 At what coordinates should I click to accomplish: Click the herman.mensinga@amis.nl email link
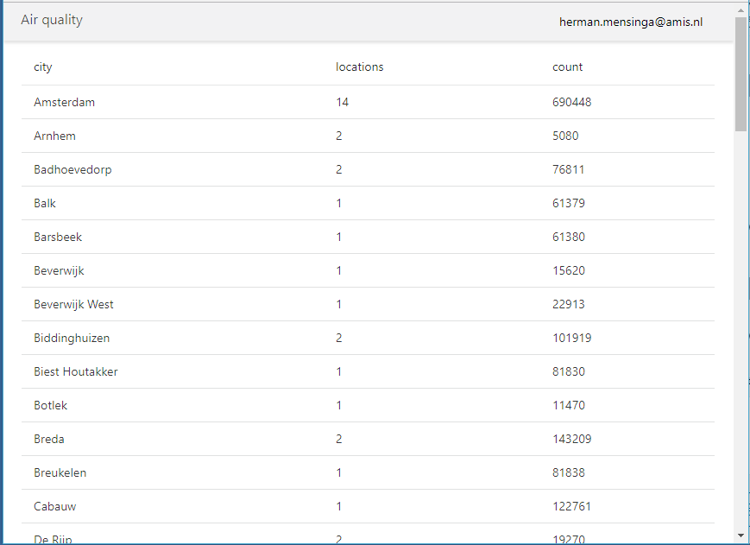[x=631, y=22]
